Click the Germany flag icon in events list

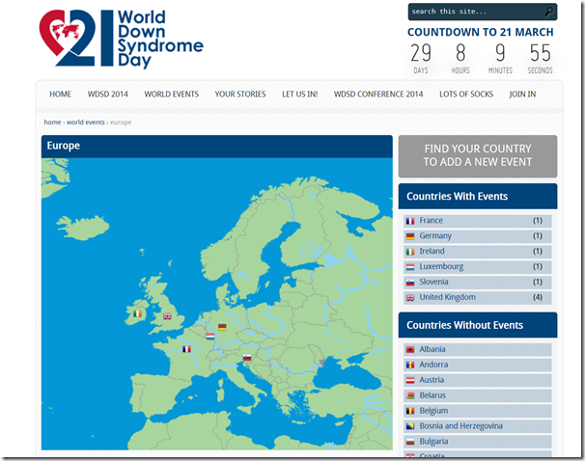[410, 236]
